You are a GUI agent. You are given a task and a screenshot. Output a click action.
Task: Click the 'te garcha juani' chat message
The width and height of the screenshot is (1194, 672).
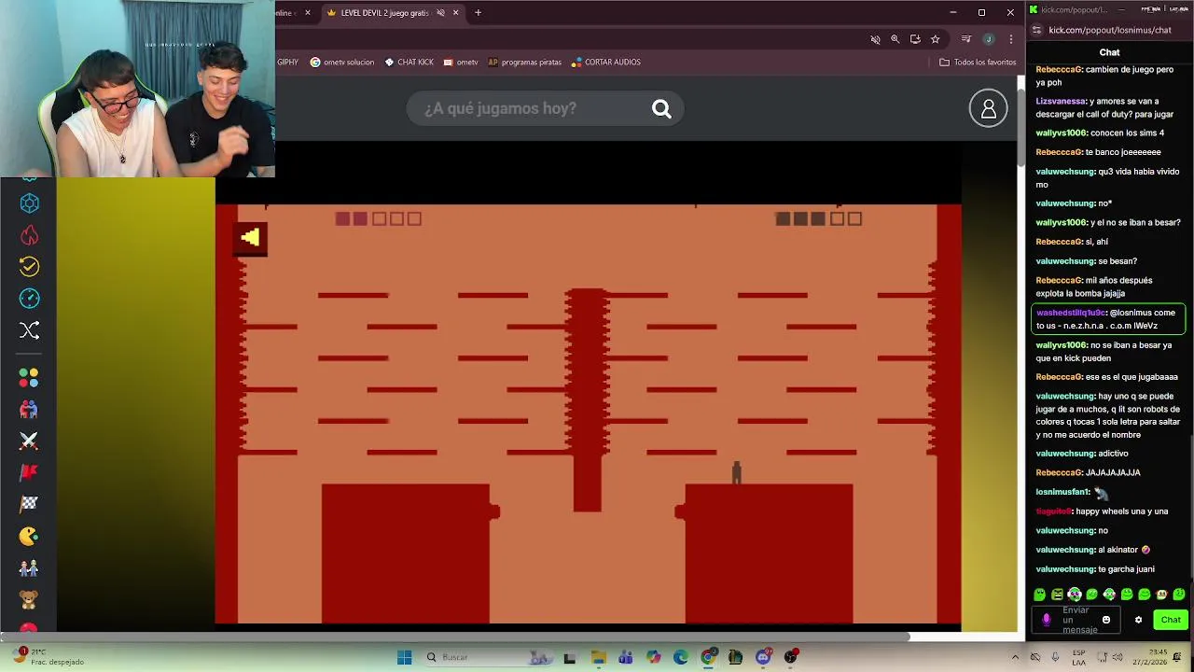click(1126, 569)
